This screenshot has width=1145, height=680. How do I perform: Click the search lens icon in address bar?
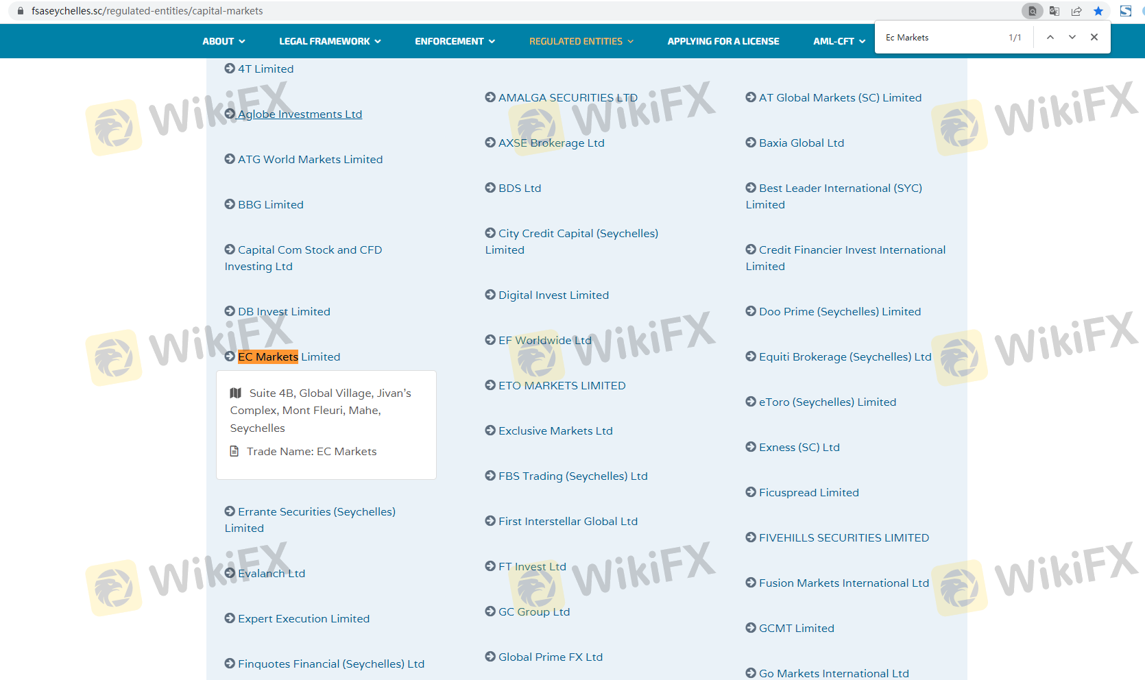point(1032,11)
